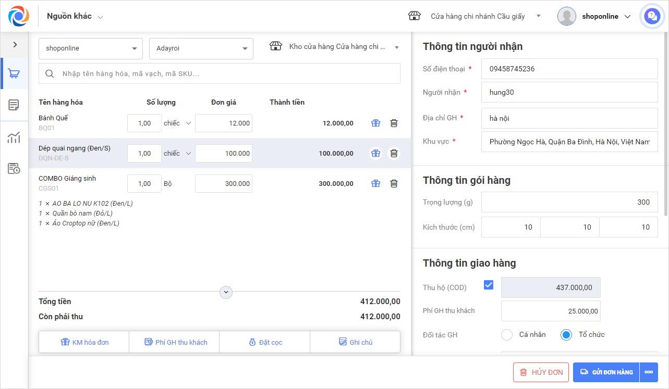Select the Tổ chức radio option
669x389 pixels.
(566, 335)
